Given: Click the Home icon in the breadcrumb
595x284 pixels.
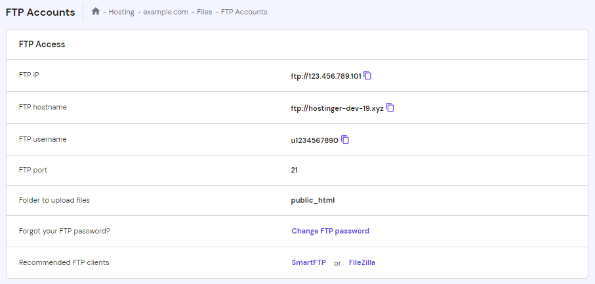Looking at the screenshot, I should click(x=96, y=12).
